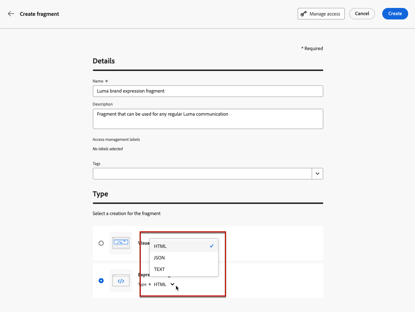Toggle the Type HTML dropdown chevron
Screen dimensions: 415x312
pos(172,284)
